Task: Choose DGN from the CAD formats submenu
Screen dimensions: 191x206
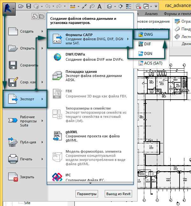Action: pyautogui.click(x=151, y=54)
